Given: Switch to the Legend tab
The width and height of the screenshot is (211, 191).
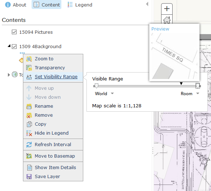Looking at the screenshot, I should pos(80,5).
